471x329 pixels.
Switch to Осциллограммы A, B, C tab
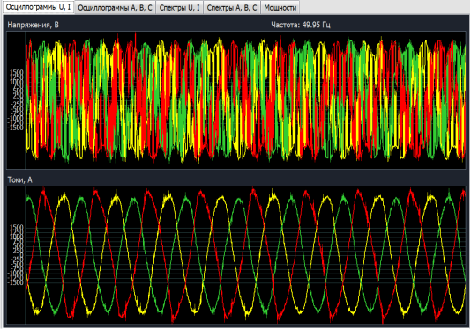[115, 8]
